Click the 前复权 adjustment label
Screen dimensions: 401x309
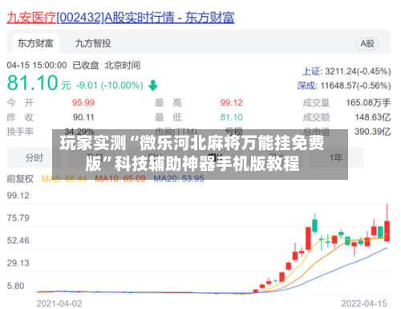click(20, 179)
